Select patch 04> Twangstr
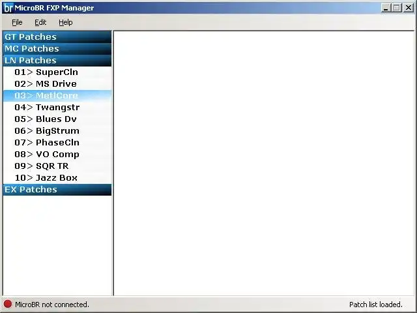The width and height of the screenshot is (417, 313). [x=57, y=107]
